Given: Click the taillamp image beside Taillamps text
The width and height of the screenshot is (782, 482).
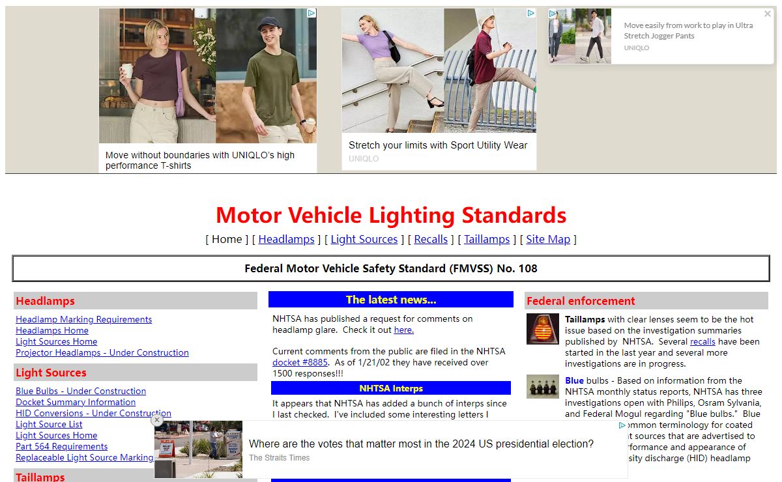Looking at the screenshot, I should tap(543, 329).
